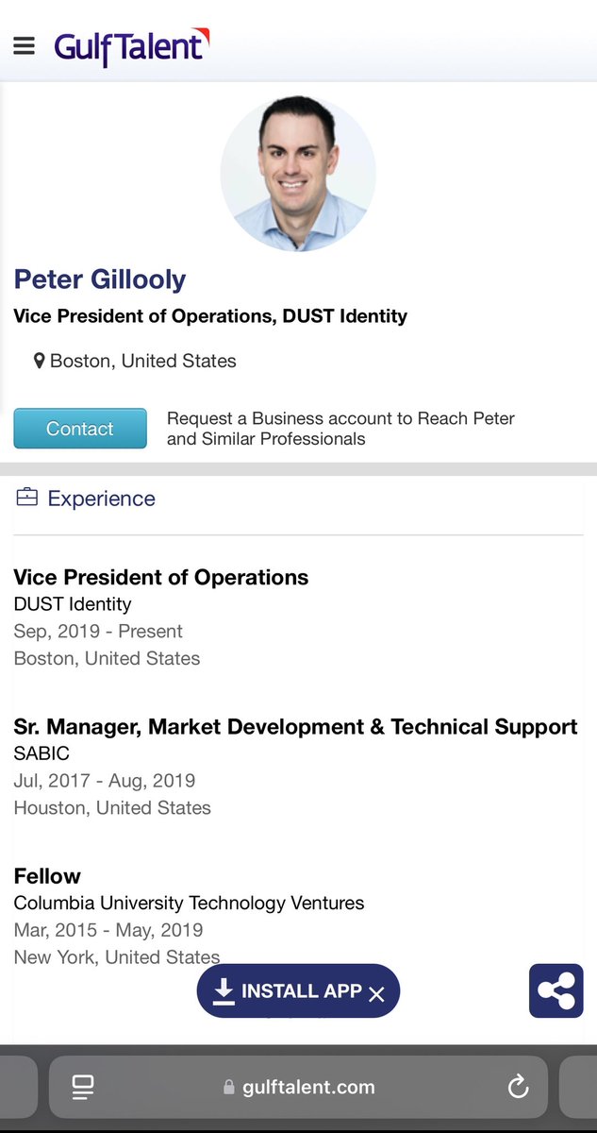Tap the reader view icon in the address bar

(83, 1087)
